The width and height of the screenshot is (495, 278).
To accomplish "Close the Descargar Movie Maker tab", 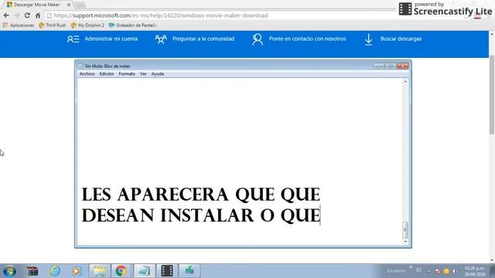I will point(69,5).
